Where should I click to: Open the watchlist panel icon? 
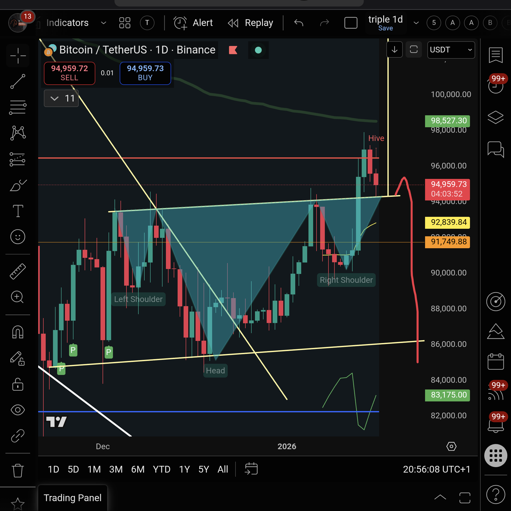pos(495,55)
